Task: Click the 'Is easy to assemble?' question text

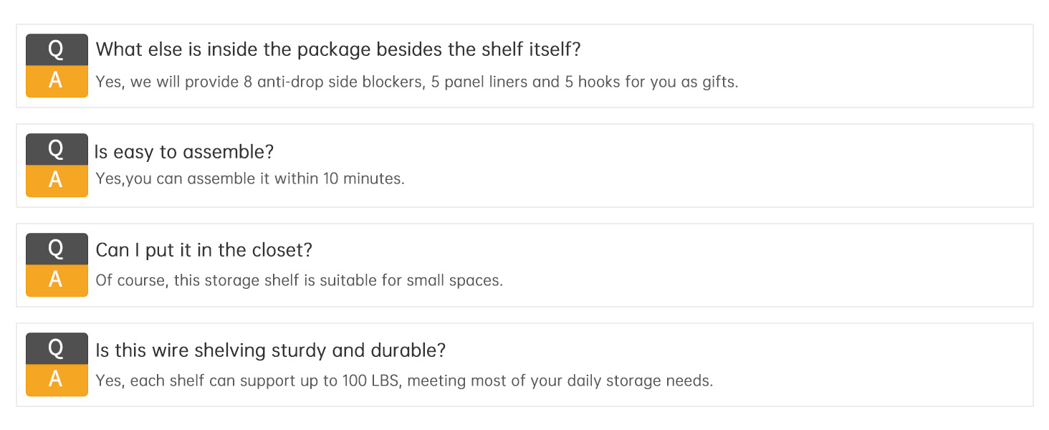Action: (x=184, y=152)
